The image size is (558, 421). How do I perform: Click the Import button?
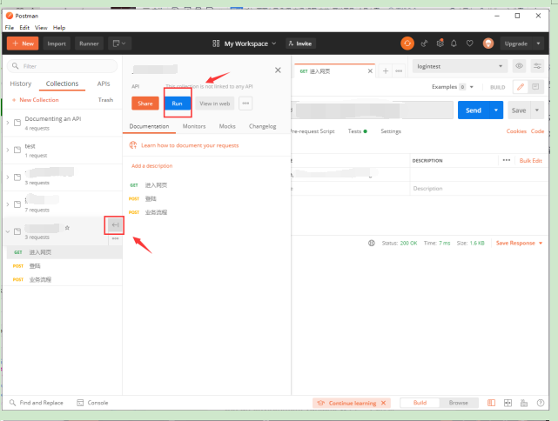tap(57, 43)
